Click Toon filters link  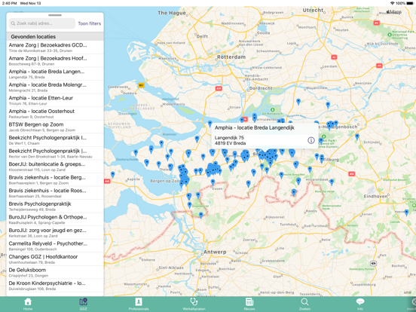pyautogui.click(x=90, y=23)
